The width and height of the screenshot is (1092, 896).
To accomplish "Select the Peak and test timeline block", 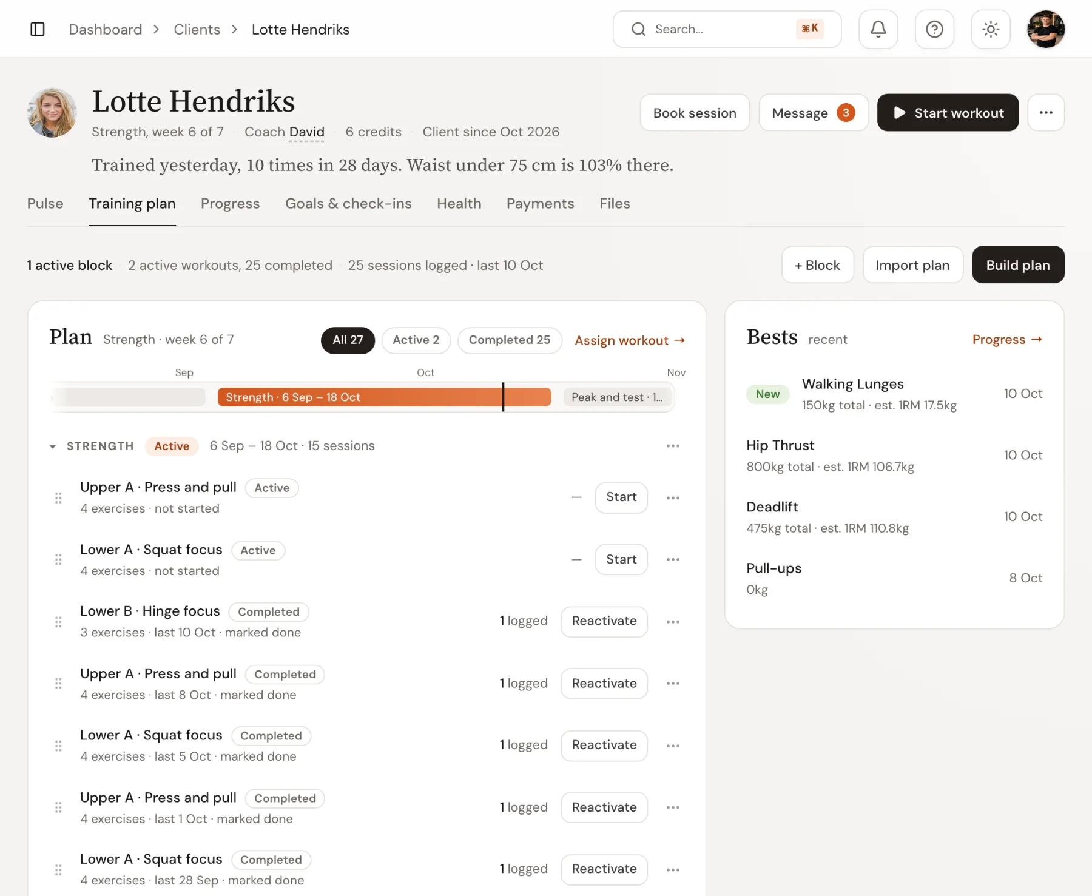I will click(x=618, y=397).
